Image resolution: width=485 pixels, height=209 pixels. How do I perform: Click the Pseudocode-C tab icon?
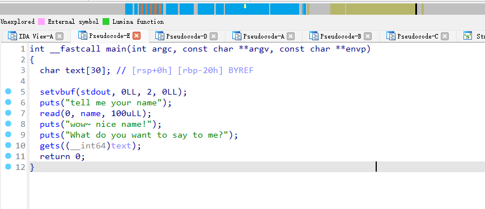pos(390,36)
